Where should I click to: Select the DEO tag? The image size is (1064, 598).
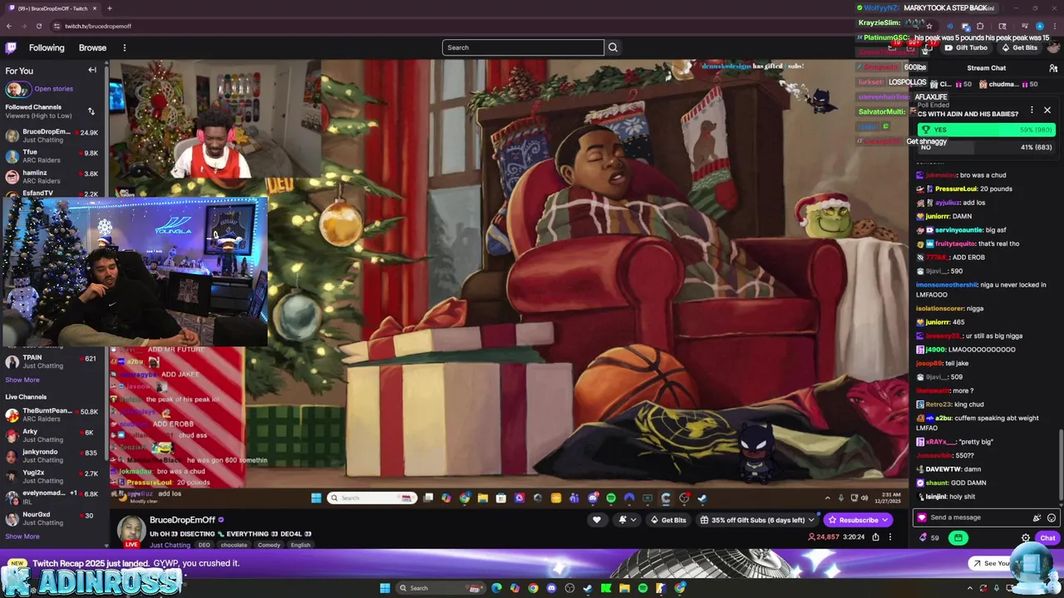[204, 545]
